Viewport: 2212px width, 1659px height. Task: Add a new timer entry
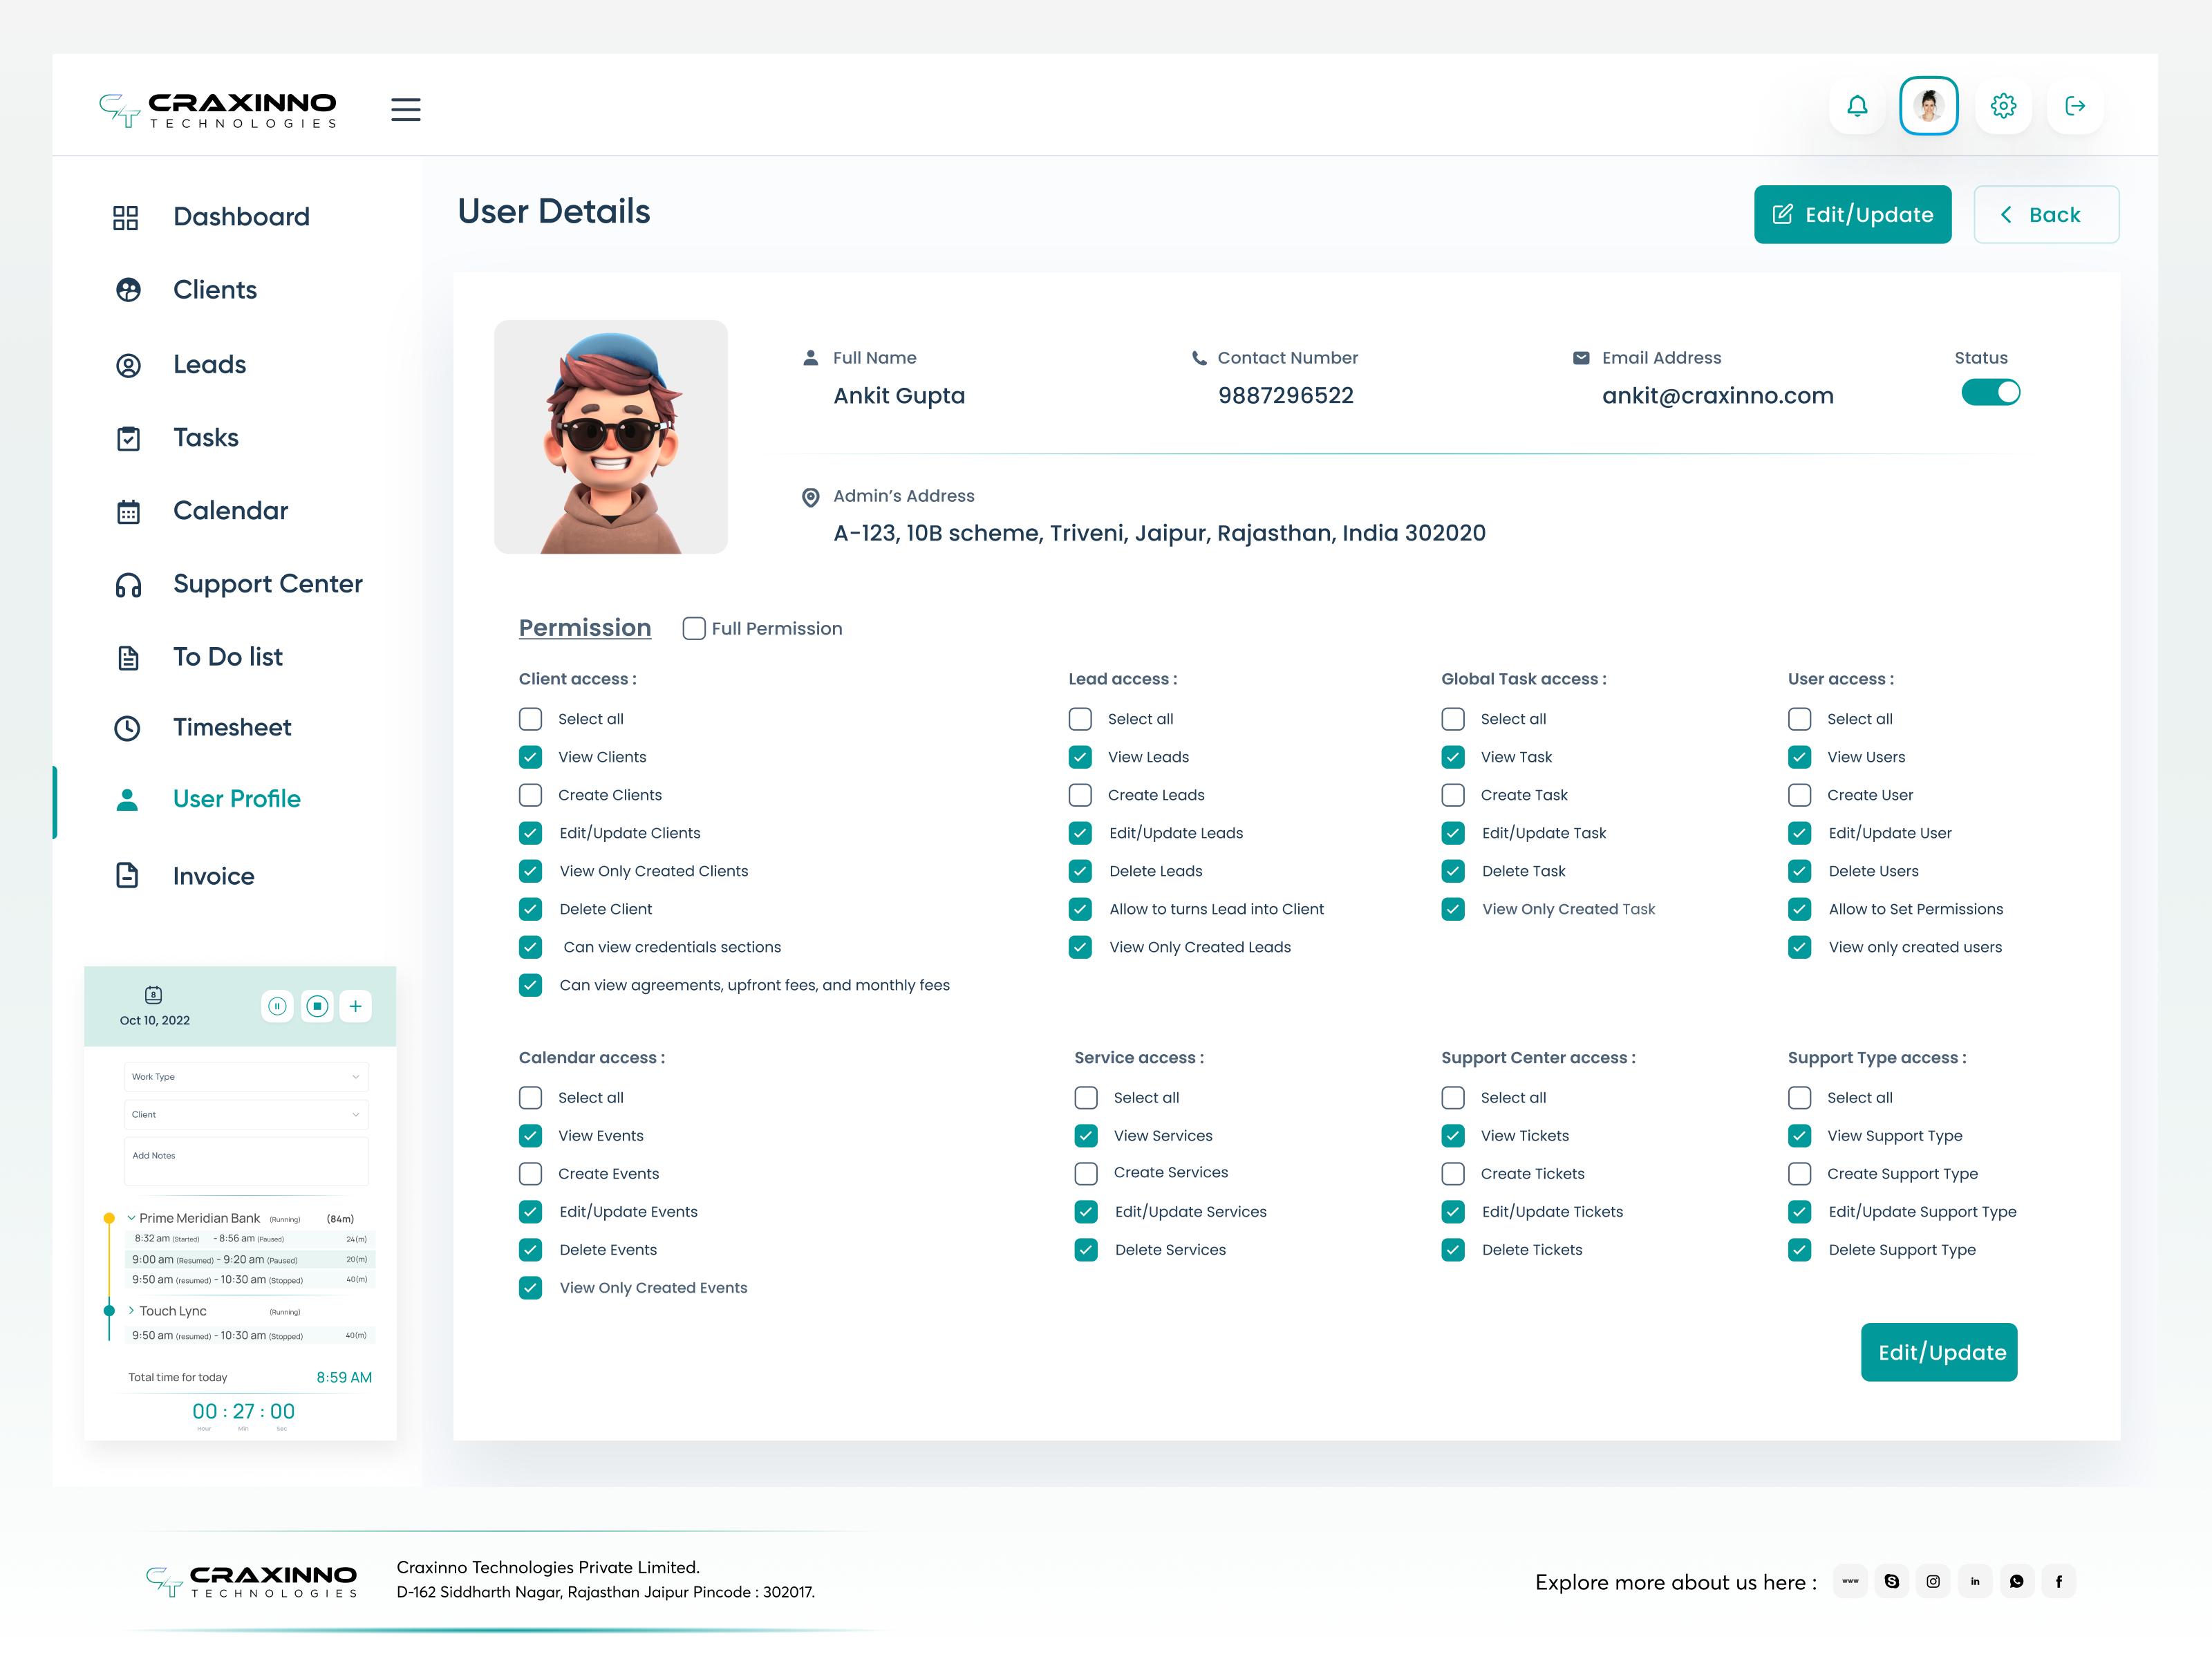(x=355, y=1006)
